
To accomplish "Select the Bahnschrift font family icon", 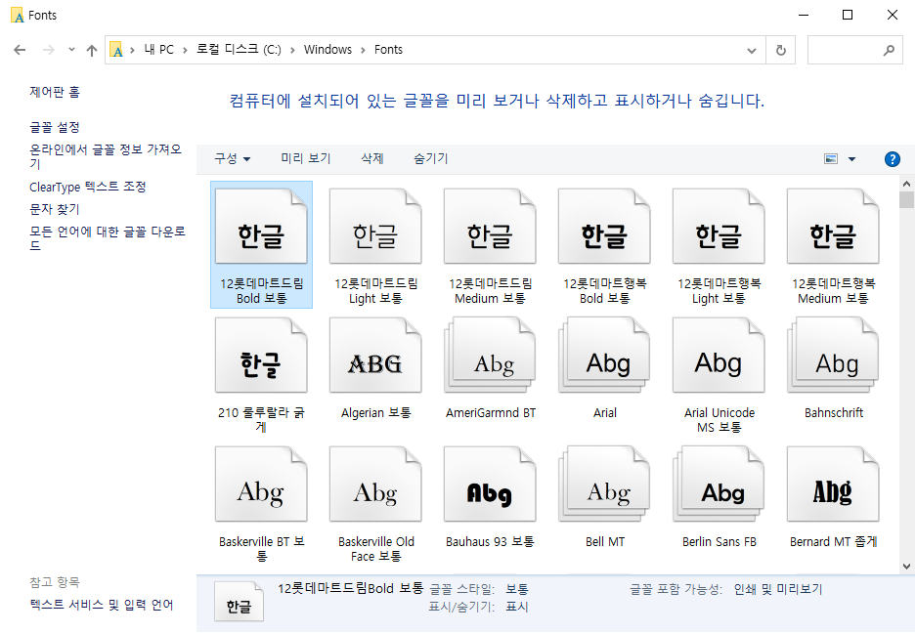I will point(834,355).
